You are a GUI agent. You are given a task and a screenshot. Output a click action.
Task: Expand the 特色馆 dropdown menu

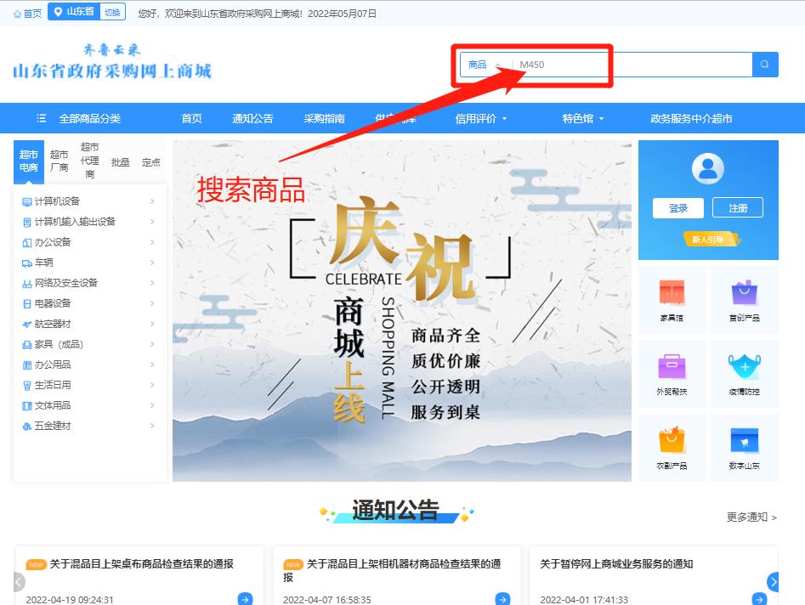coord(583,119)
